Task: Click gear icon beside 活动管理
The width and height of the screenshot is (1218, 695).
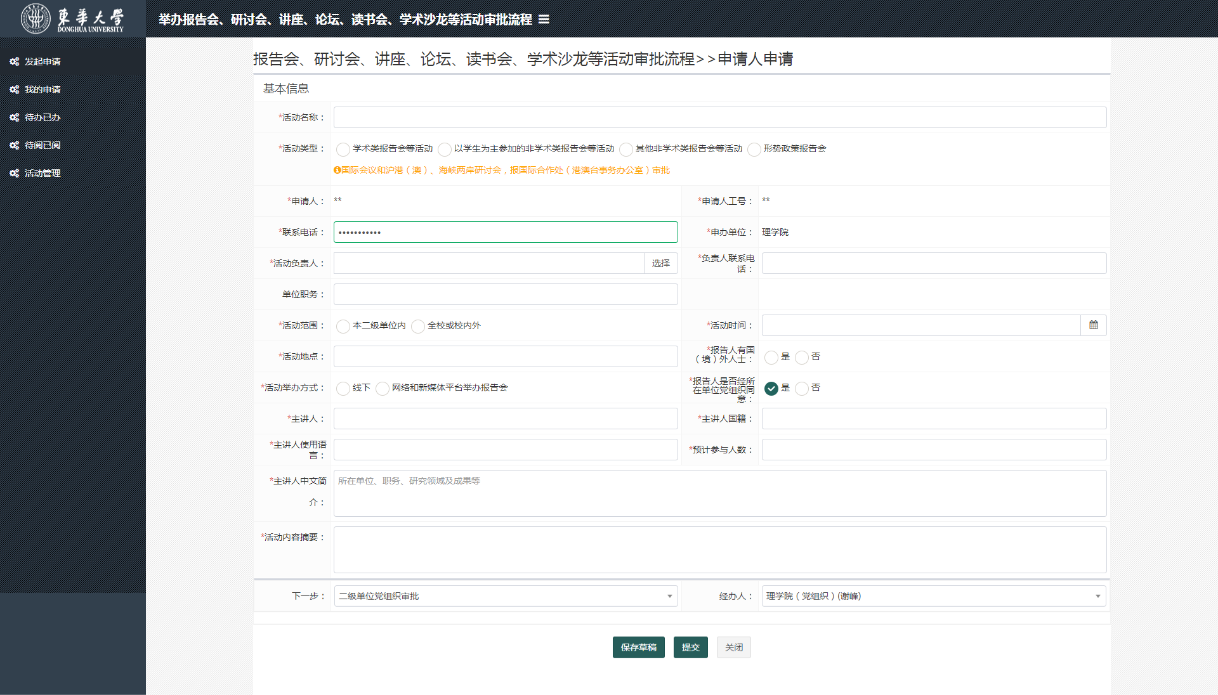Action: [14, 173]
